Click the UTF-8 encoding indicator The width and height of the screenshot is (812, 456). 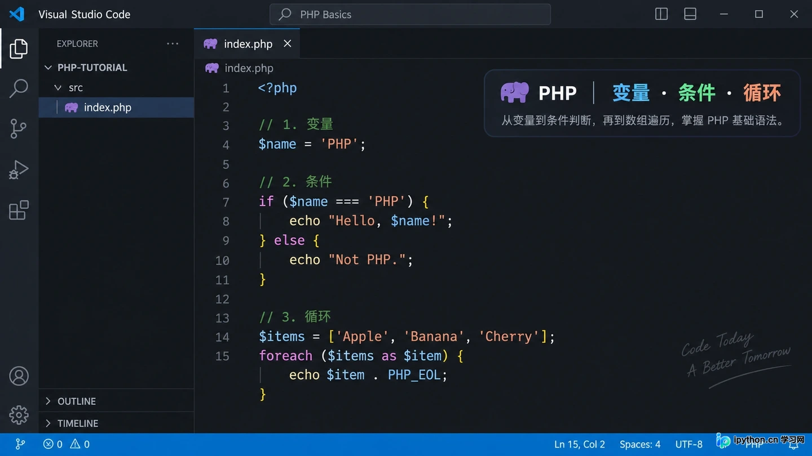[689, 444]
